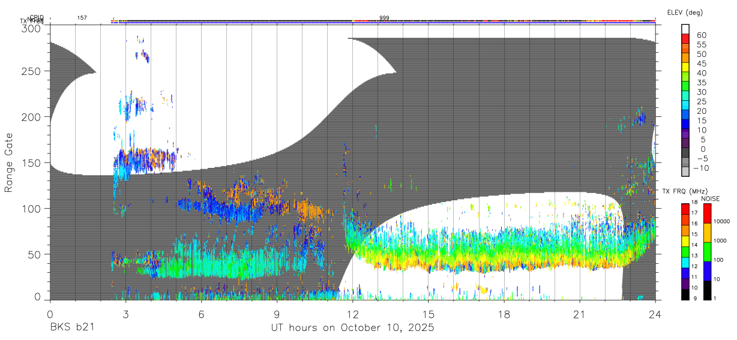Image resolution: width=737 pixels, height=340 pixels.
Task: Click the hour 15 tick label
Action: point(429,314)
